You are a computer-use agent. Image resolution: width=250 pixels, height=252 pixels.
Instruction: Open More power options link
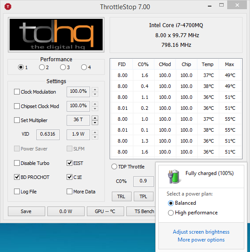(201, 240)
